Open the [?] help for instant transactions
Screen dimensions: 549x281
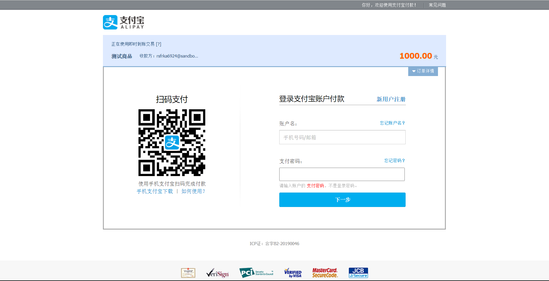pos(159,44)
